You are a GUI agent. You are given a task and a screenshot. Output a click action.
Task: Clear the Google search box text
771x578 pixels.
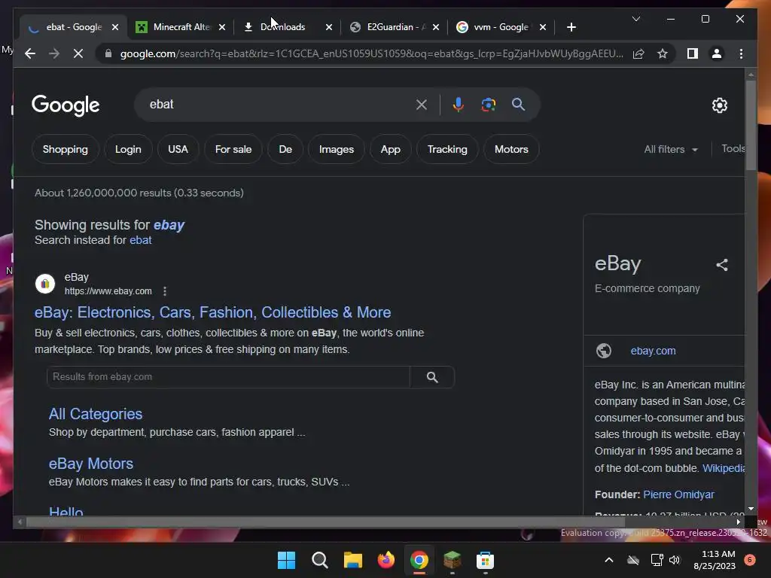pyautogui.click(x=422, y=105)
